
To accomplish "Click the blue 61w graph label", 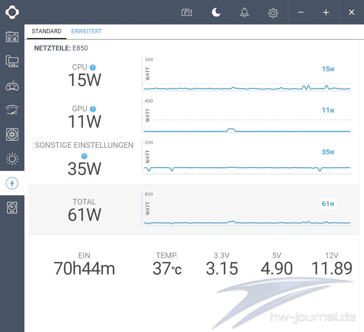I will (x=328, y=203).
